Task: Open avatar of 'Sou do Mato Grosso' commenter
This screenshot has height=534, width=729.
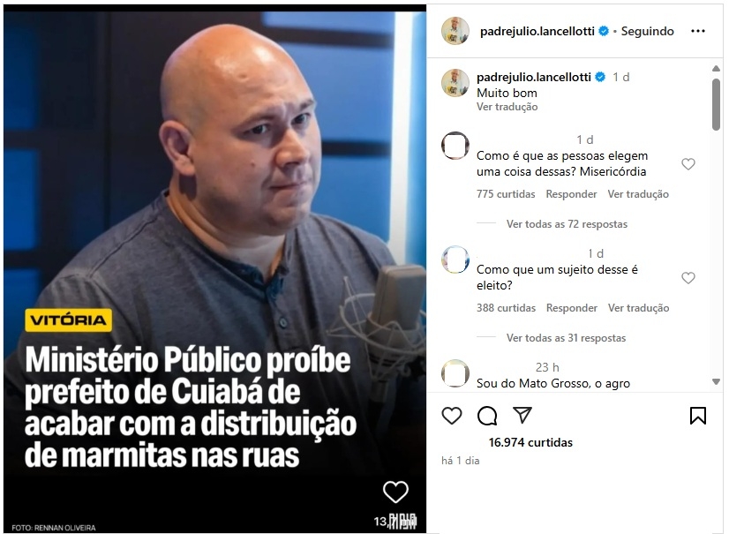Action: [455, 373]
